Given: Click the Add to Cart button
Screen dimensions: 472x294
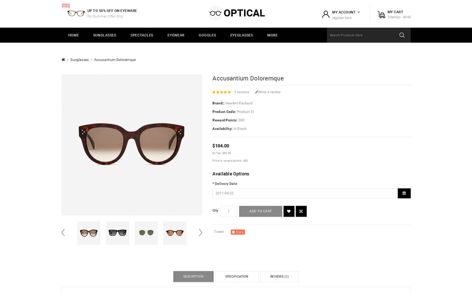Looking at the screenshot, I should point(261,211).
